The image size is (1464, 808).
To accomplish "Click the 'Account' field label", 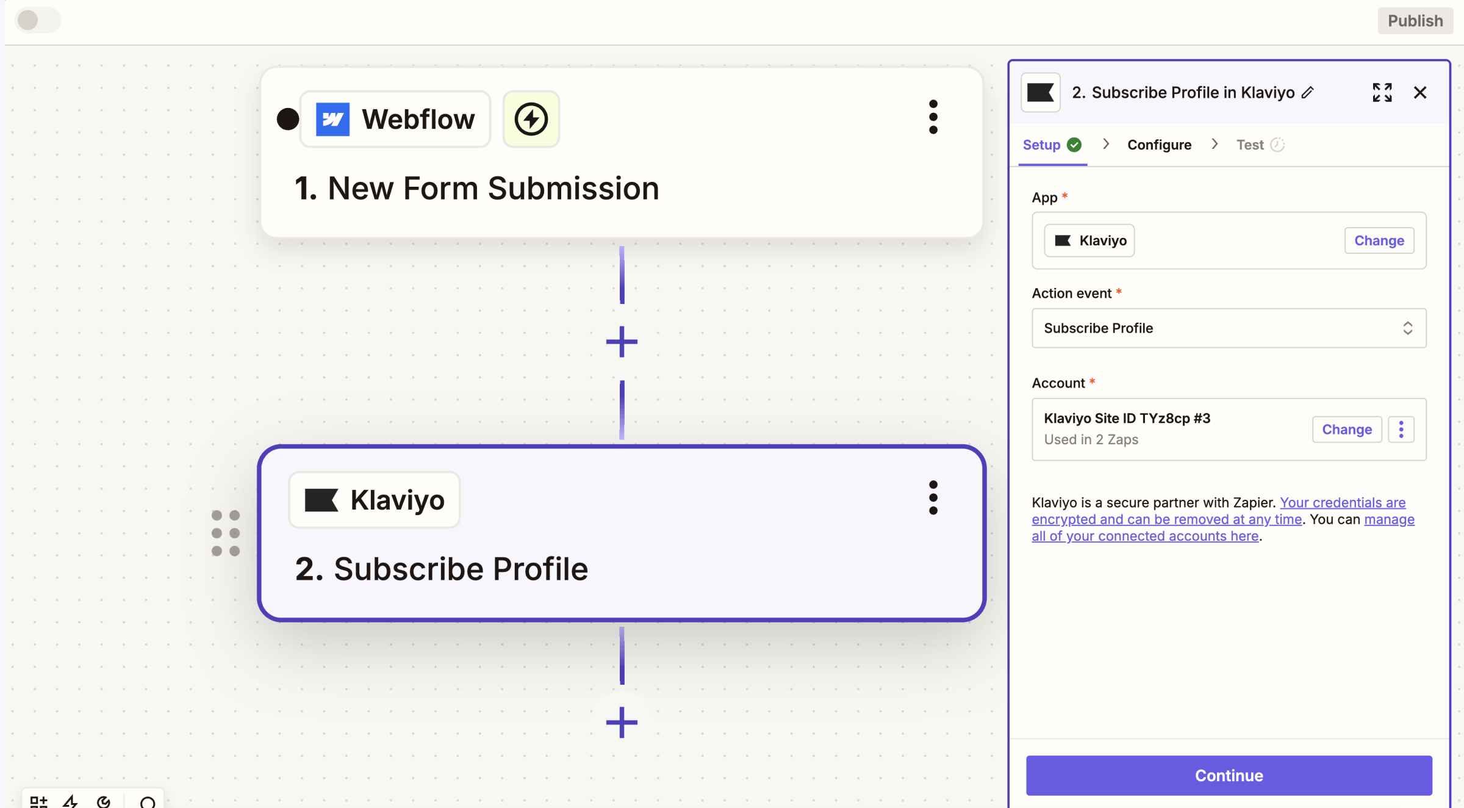I will pyautogui.click(x=1058, y=383).
